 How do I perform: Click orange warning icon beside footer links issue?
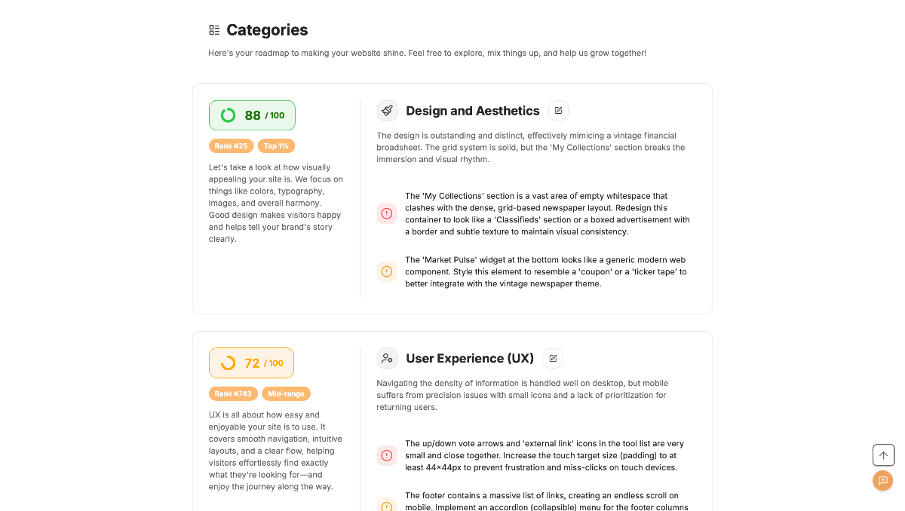tap(387, 506)
